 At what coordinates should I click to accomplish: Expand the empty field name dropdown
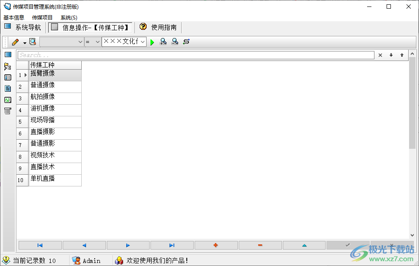point(80,42)
